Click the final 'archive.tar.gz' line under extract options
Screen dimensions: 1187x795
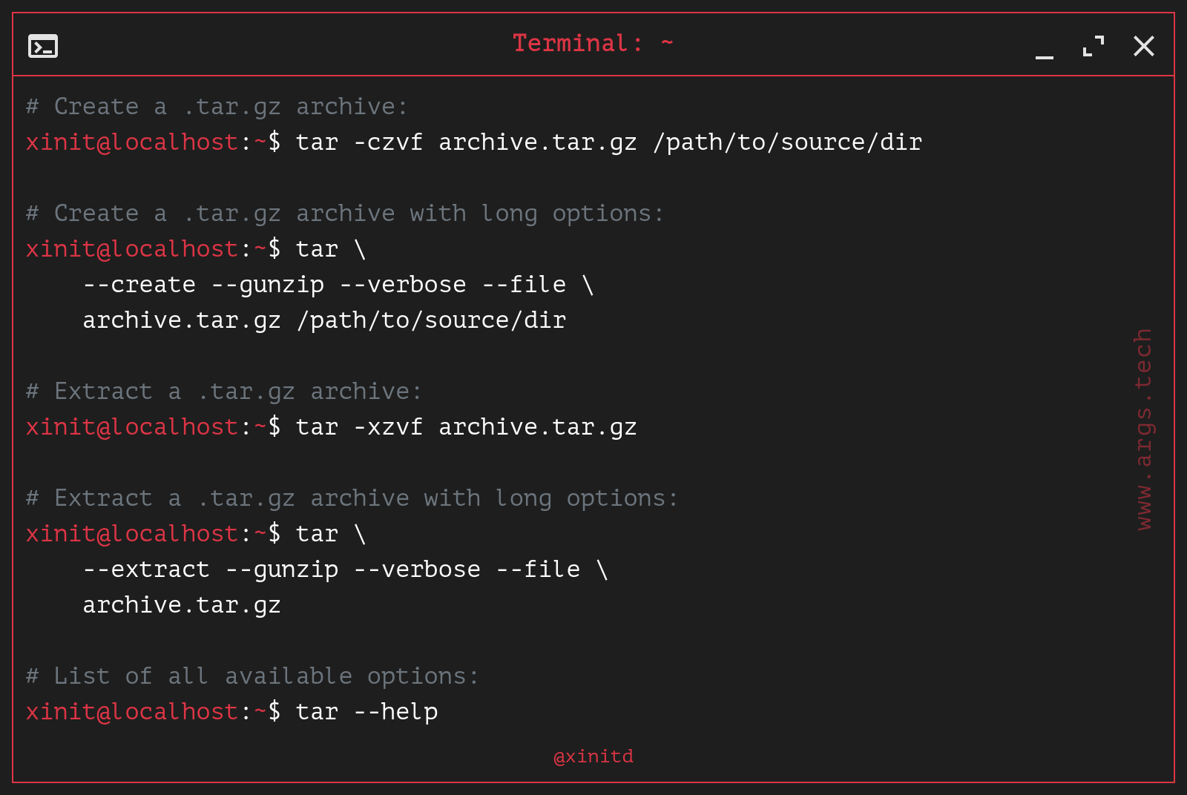(x=182, y=605)
